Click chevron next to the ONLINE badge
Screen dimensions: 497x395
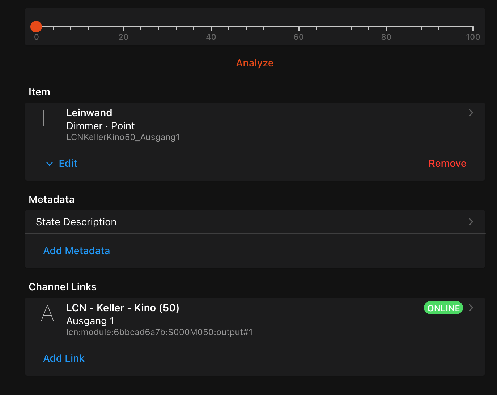coord(471,308)
